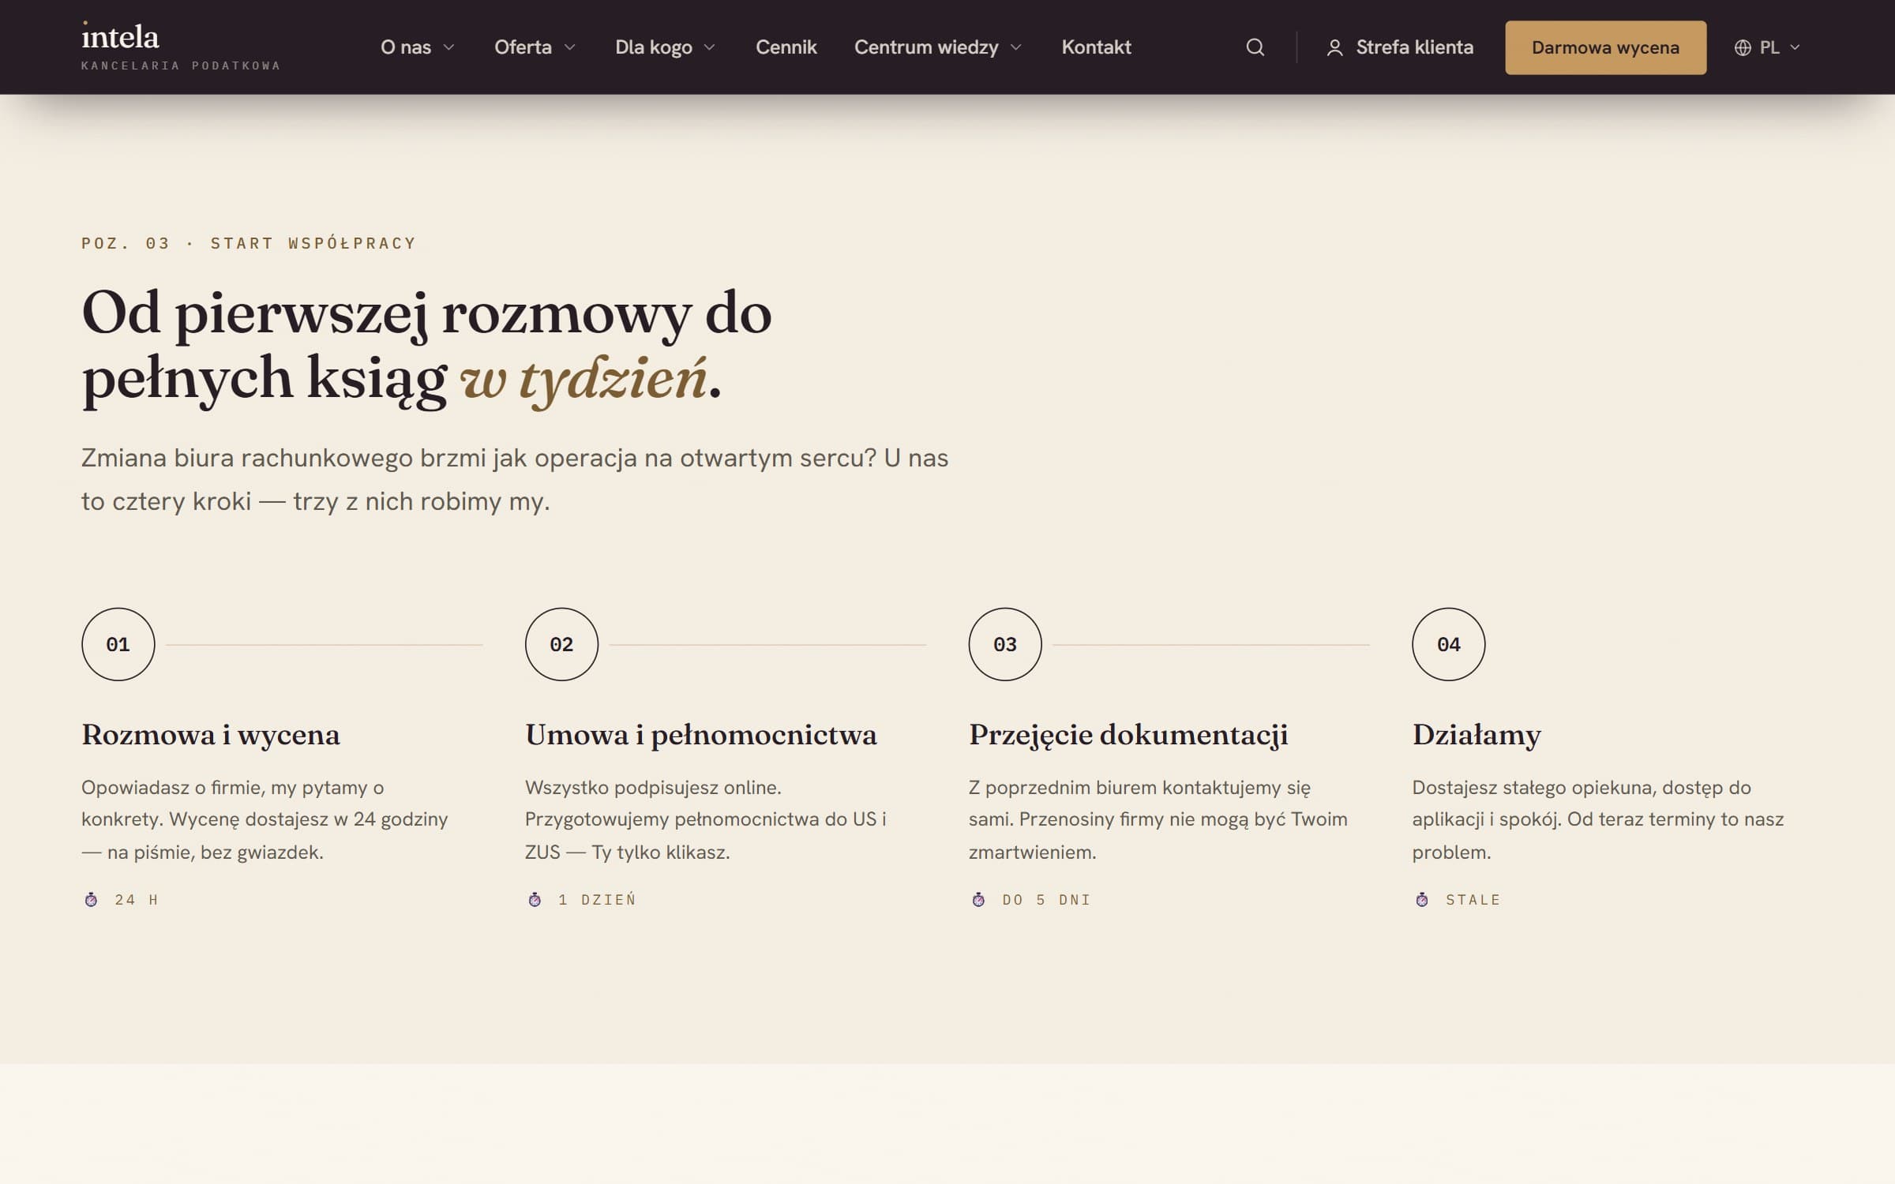Select the step 03 circle
Image resolution: width=1895 pixels, height=1184 pixels.
click(1005, 644)
